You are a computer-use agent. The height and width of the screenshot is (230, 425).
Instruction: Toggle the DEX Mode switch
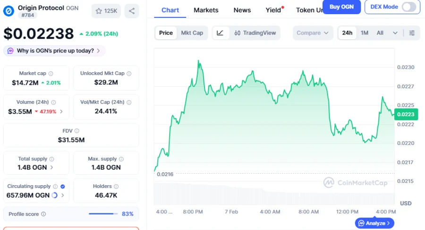click(x=409, y=7)
